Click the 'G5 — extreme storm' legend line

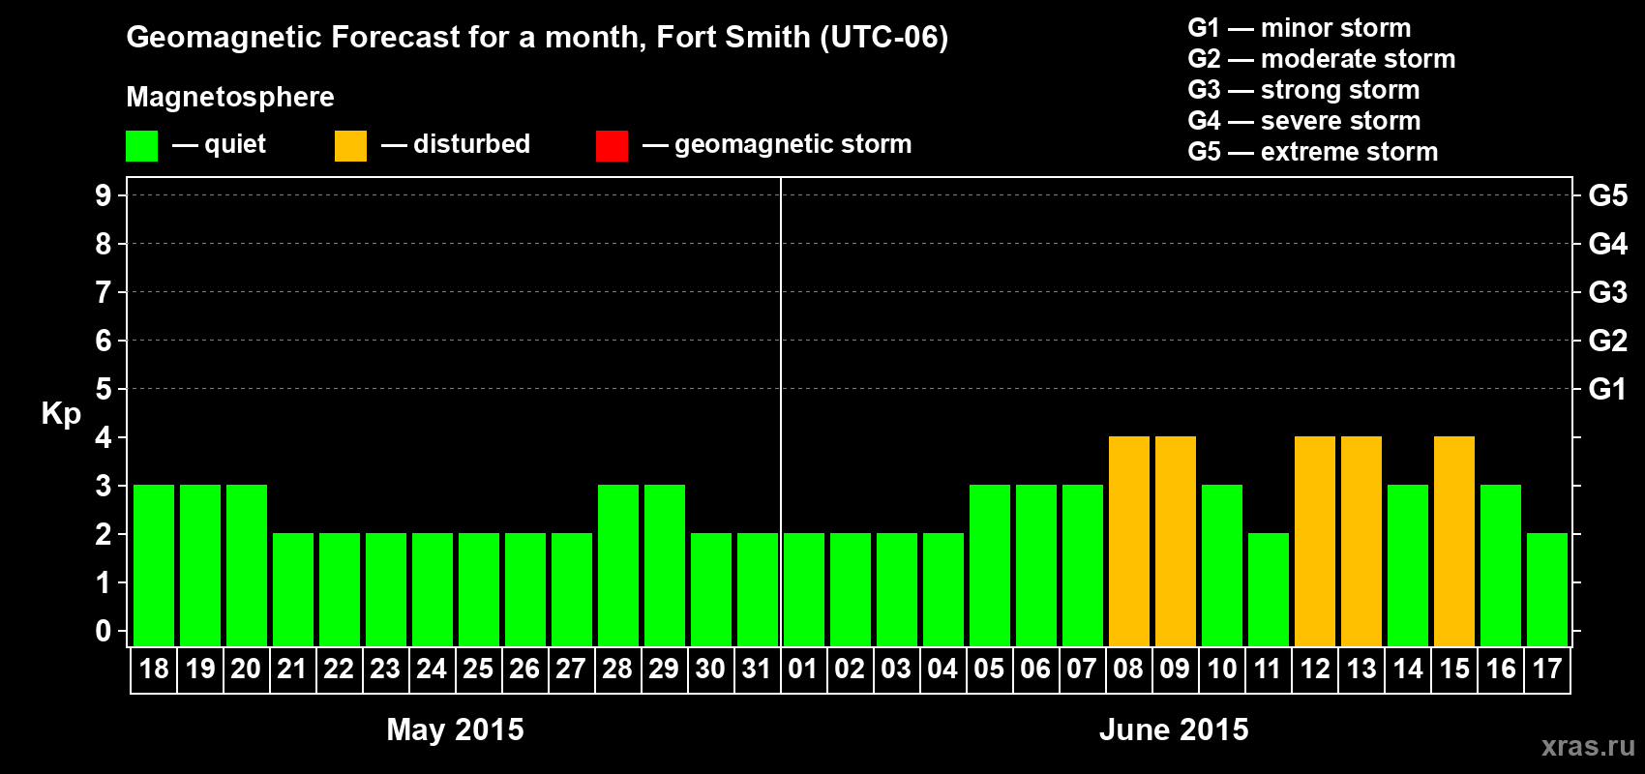click(x=1312, y=151)
